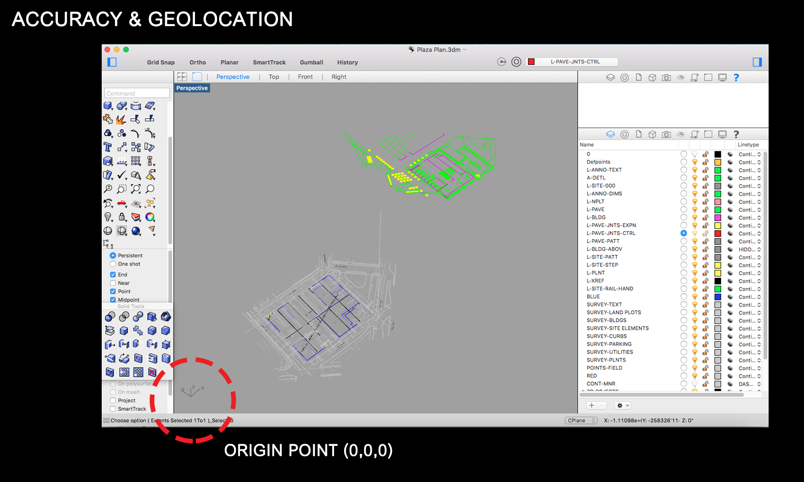Image resolution: width=804 pixels, height=482 pixels.
Task: Enable the Project checkbox
Action: tap(113, 400)
